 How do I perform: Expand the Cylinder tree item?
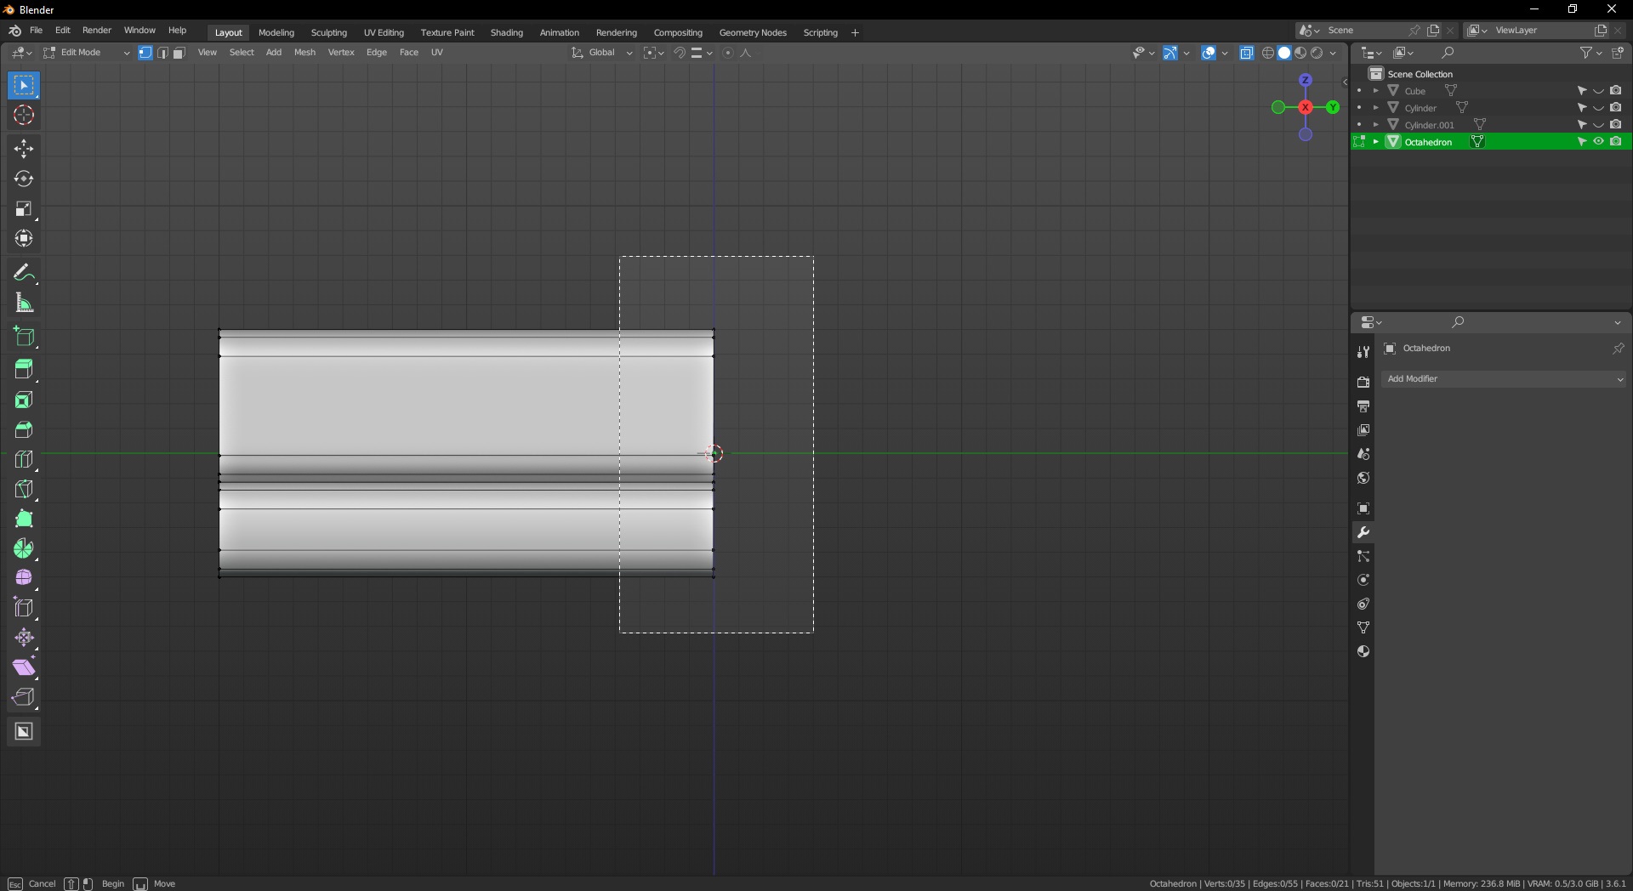(1375, 108)
